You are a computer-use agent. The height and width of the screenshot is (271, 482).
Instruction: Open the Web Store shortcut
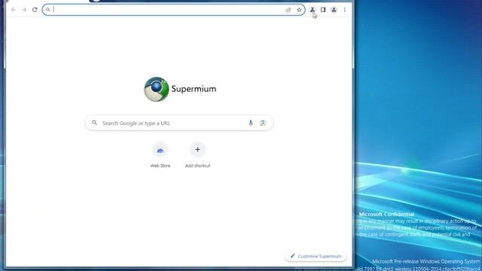tap(160, 155)
